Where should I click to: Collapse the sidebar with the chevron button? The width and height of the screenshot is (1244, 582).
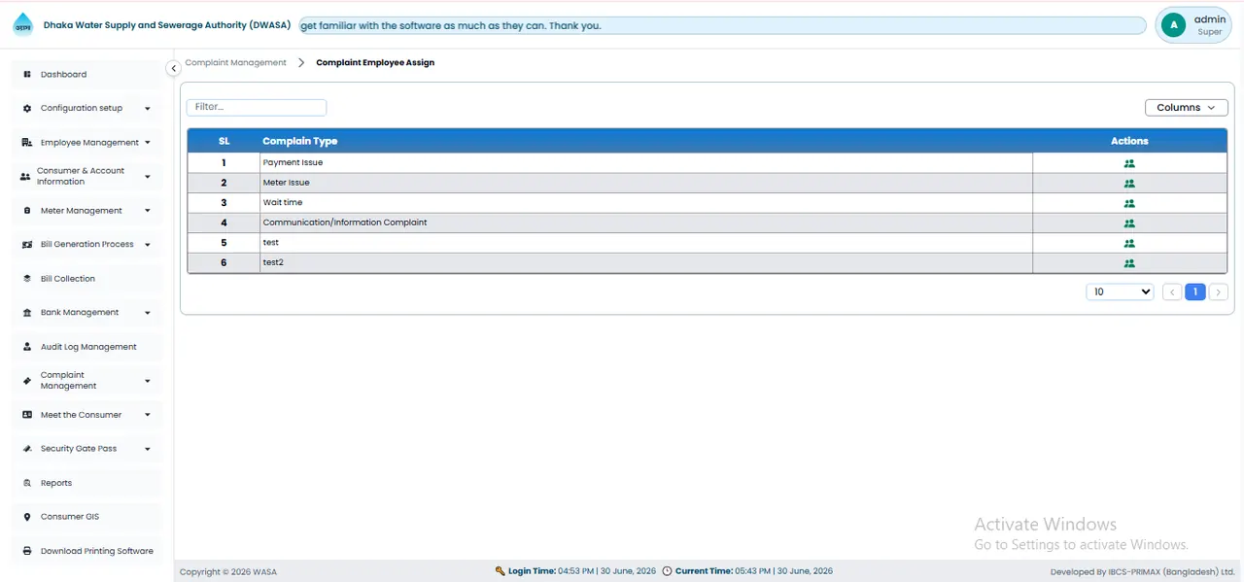(x=173, y=68)
